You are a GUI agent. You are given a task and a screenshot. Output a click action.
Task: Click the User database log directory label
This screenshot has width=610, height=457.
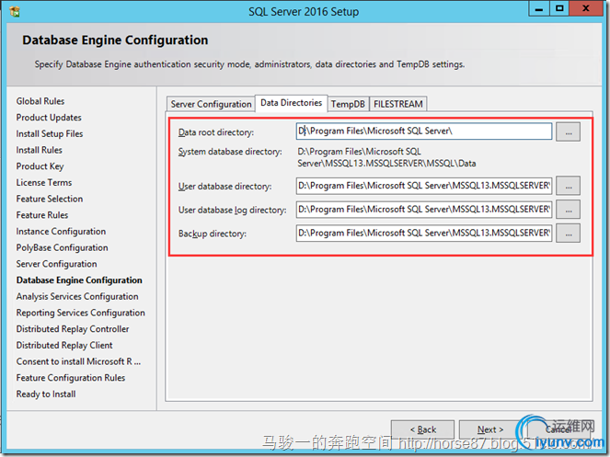[232, 211]
